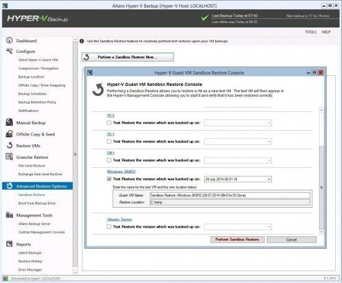Click the Restore VMs arrow icon
342x283 pixels.
pos(9,146)
